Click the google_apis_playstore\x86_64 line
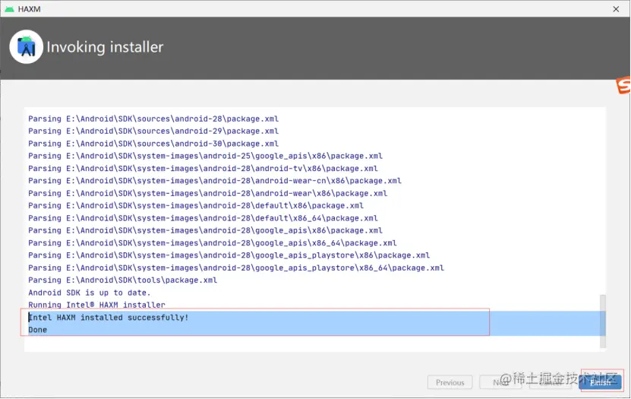The height and width of the screenshot is (399, 631). (x=236, y=268)
